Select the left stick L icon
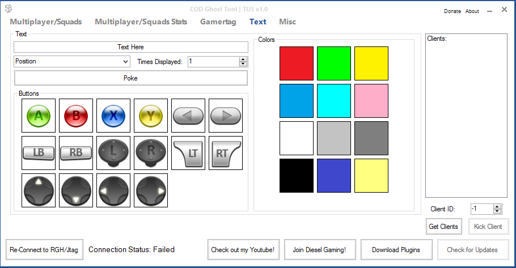516x268 pixels. 113,153
